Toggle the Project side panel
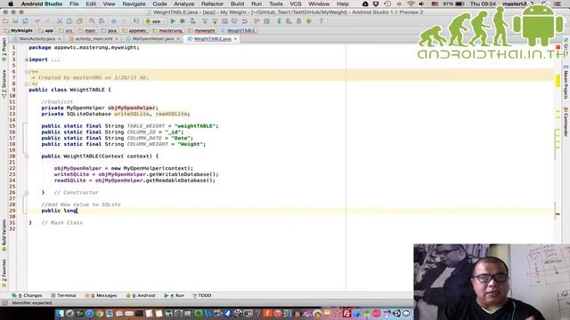570x320 pixels. (x=4, y=49)
